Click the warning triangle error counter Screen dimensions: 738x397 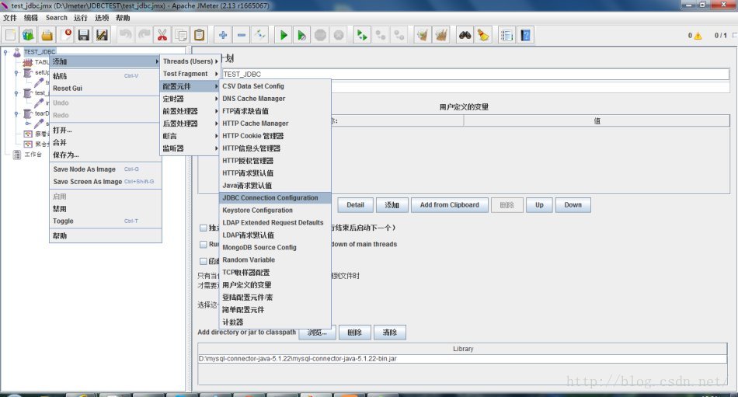tap(698, 35)
